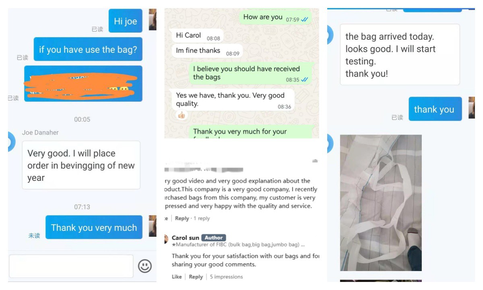Click avatar next to 'Thank you very much'
This screenshot has height=290, width=483.
pyautogui.click(x=153, y=226)
